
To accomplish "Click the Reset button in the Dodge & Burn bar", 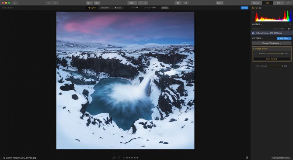I will click(164, 8).
